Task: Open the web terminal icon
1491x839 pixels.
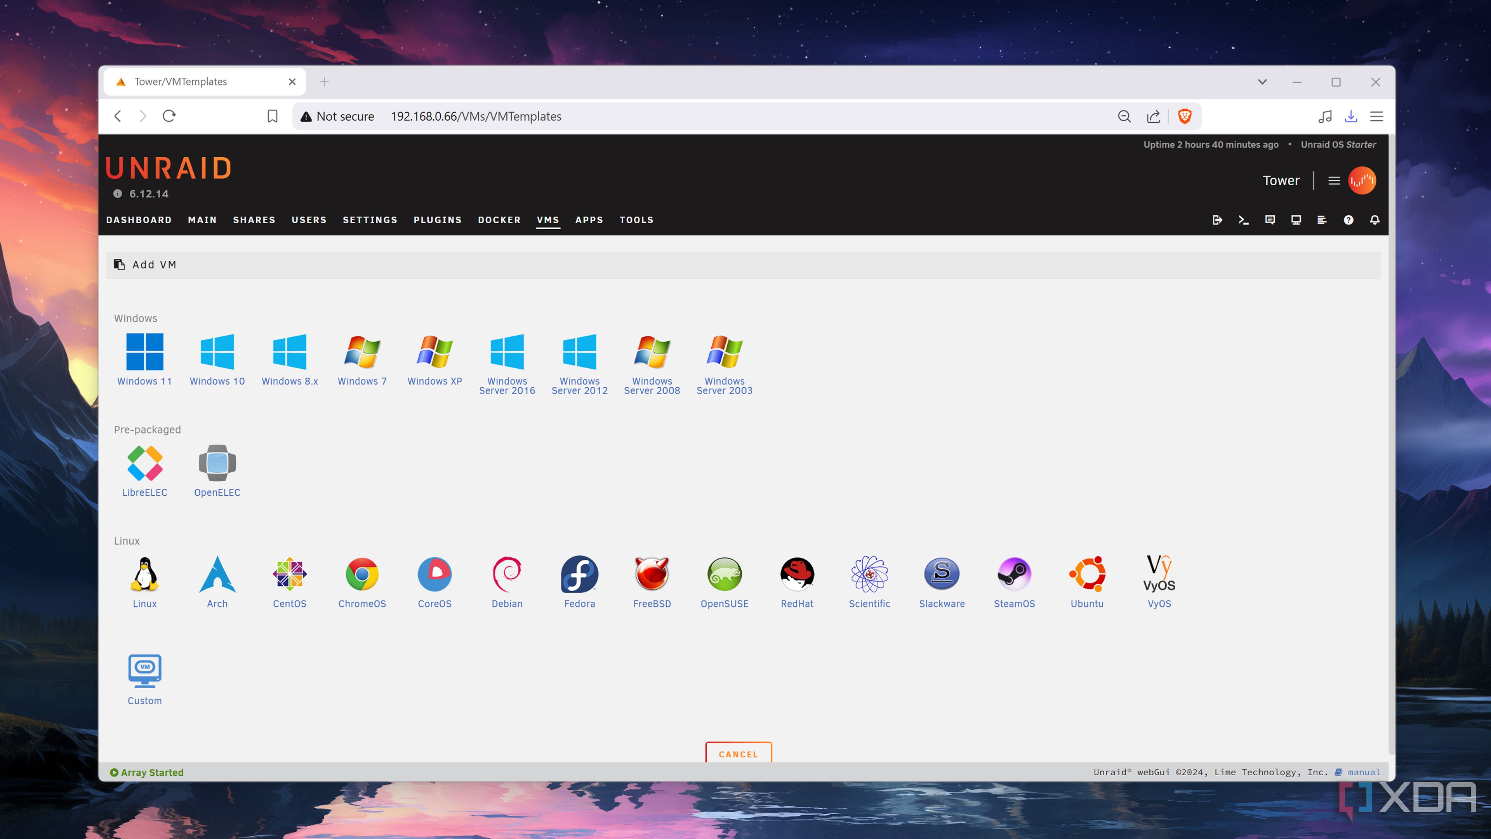Action: (1243, 220)
